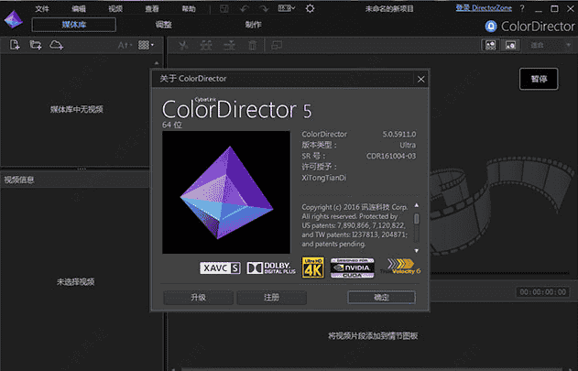Click the save project icon
The width and height of the screenshot is (578, 371).
point(222,8)
